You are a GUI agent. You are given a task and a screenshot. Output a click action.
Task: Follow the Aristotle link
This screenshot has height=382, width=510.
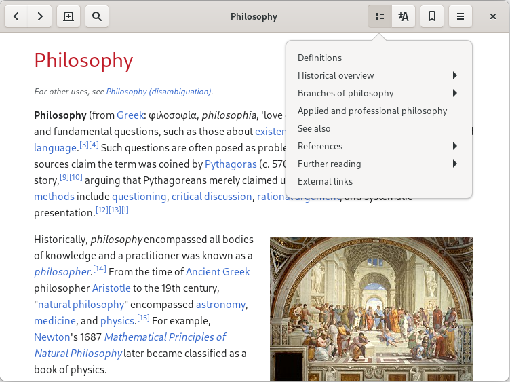point(111,288)
